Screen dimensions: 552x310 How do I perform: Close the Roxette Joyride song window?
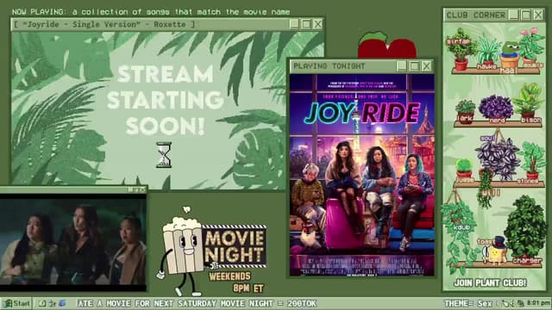click(x=318, y=24)
